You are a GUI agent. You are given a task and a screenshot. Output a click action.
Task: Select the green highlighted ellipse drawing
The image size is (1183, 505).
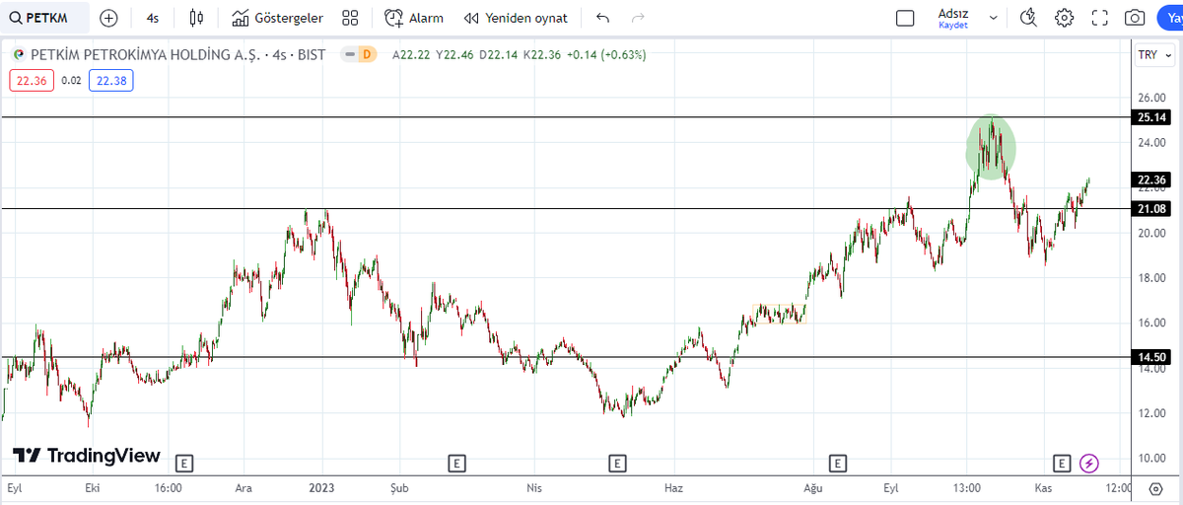[990, 147]
